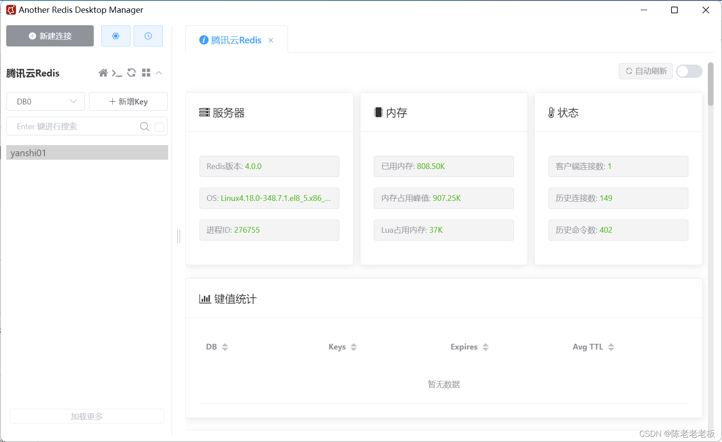Tick the checkbox beside the key search field
722x442 pixels.
[x=159, y=127]
